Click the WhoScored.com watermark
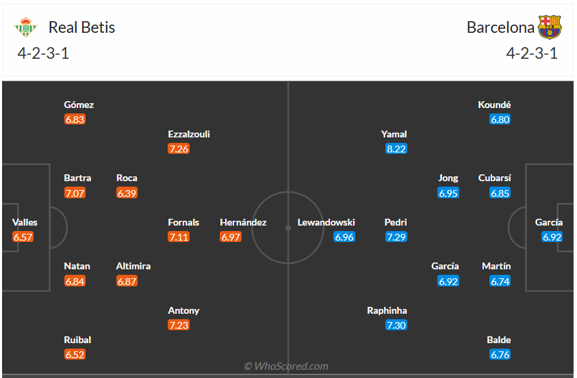The image size is (577, 378). click(287, 366)
